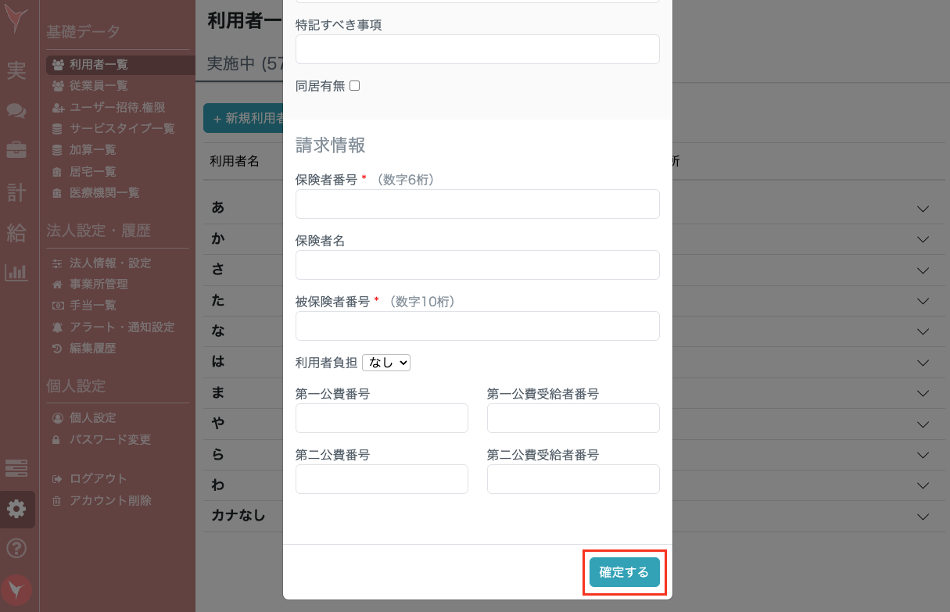Click the 確定する button

(x=624, y=572)
